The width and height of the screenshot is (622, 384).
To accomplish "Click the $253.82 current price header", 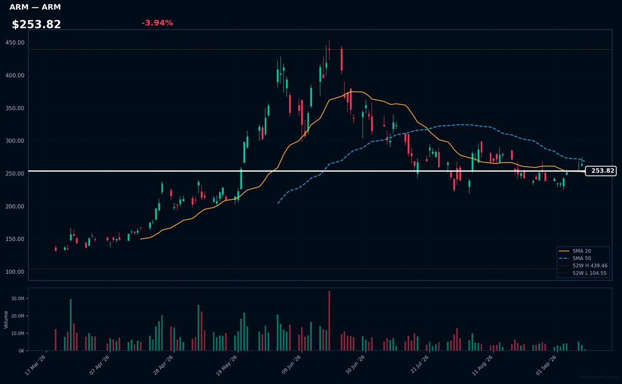I will [x=36, y=24].
